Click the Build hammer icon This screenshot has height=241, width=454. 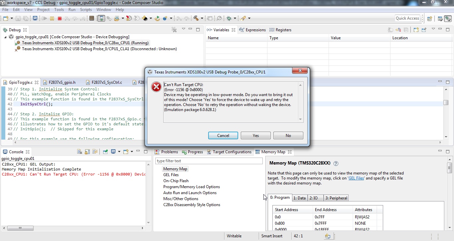pos(196,18)
